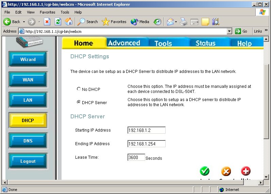
Task: Open the Help menu
Action: [78, 12]
